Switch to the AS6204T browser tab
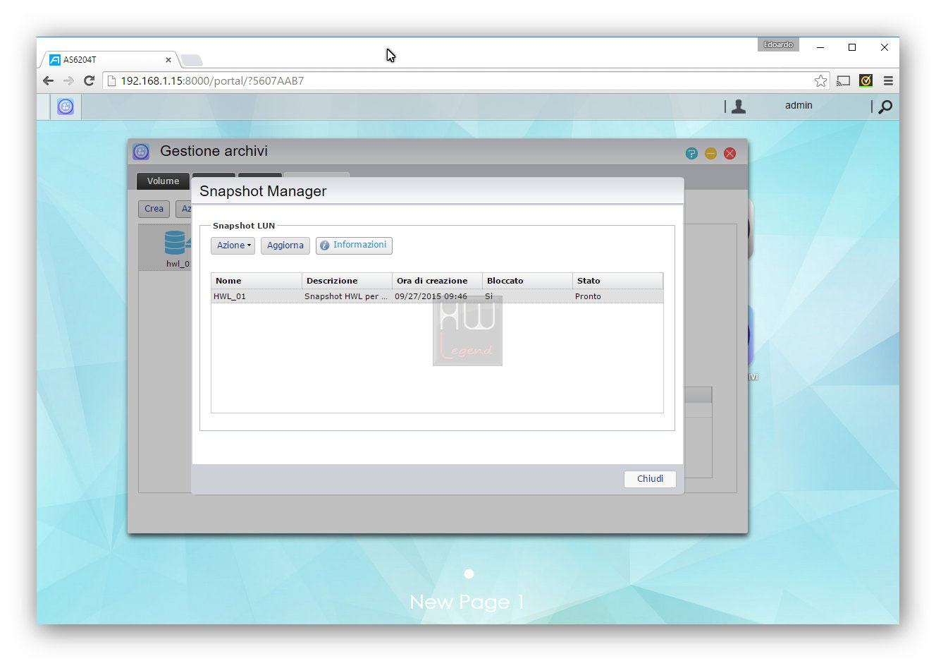Screen dimensions: 936x661 109,60
